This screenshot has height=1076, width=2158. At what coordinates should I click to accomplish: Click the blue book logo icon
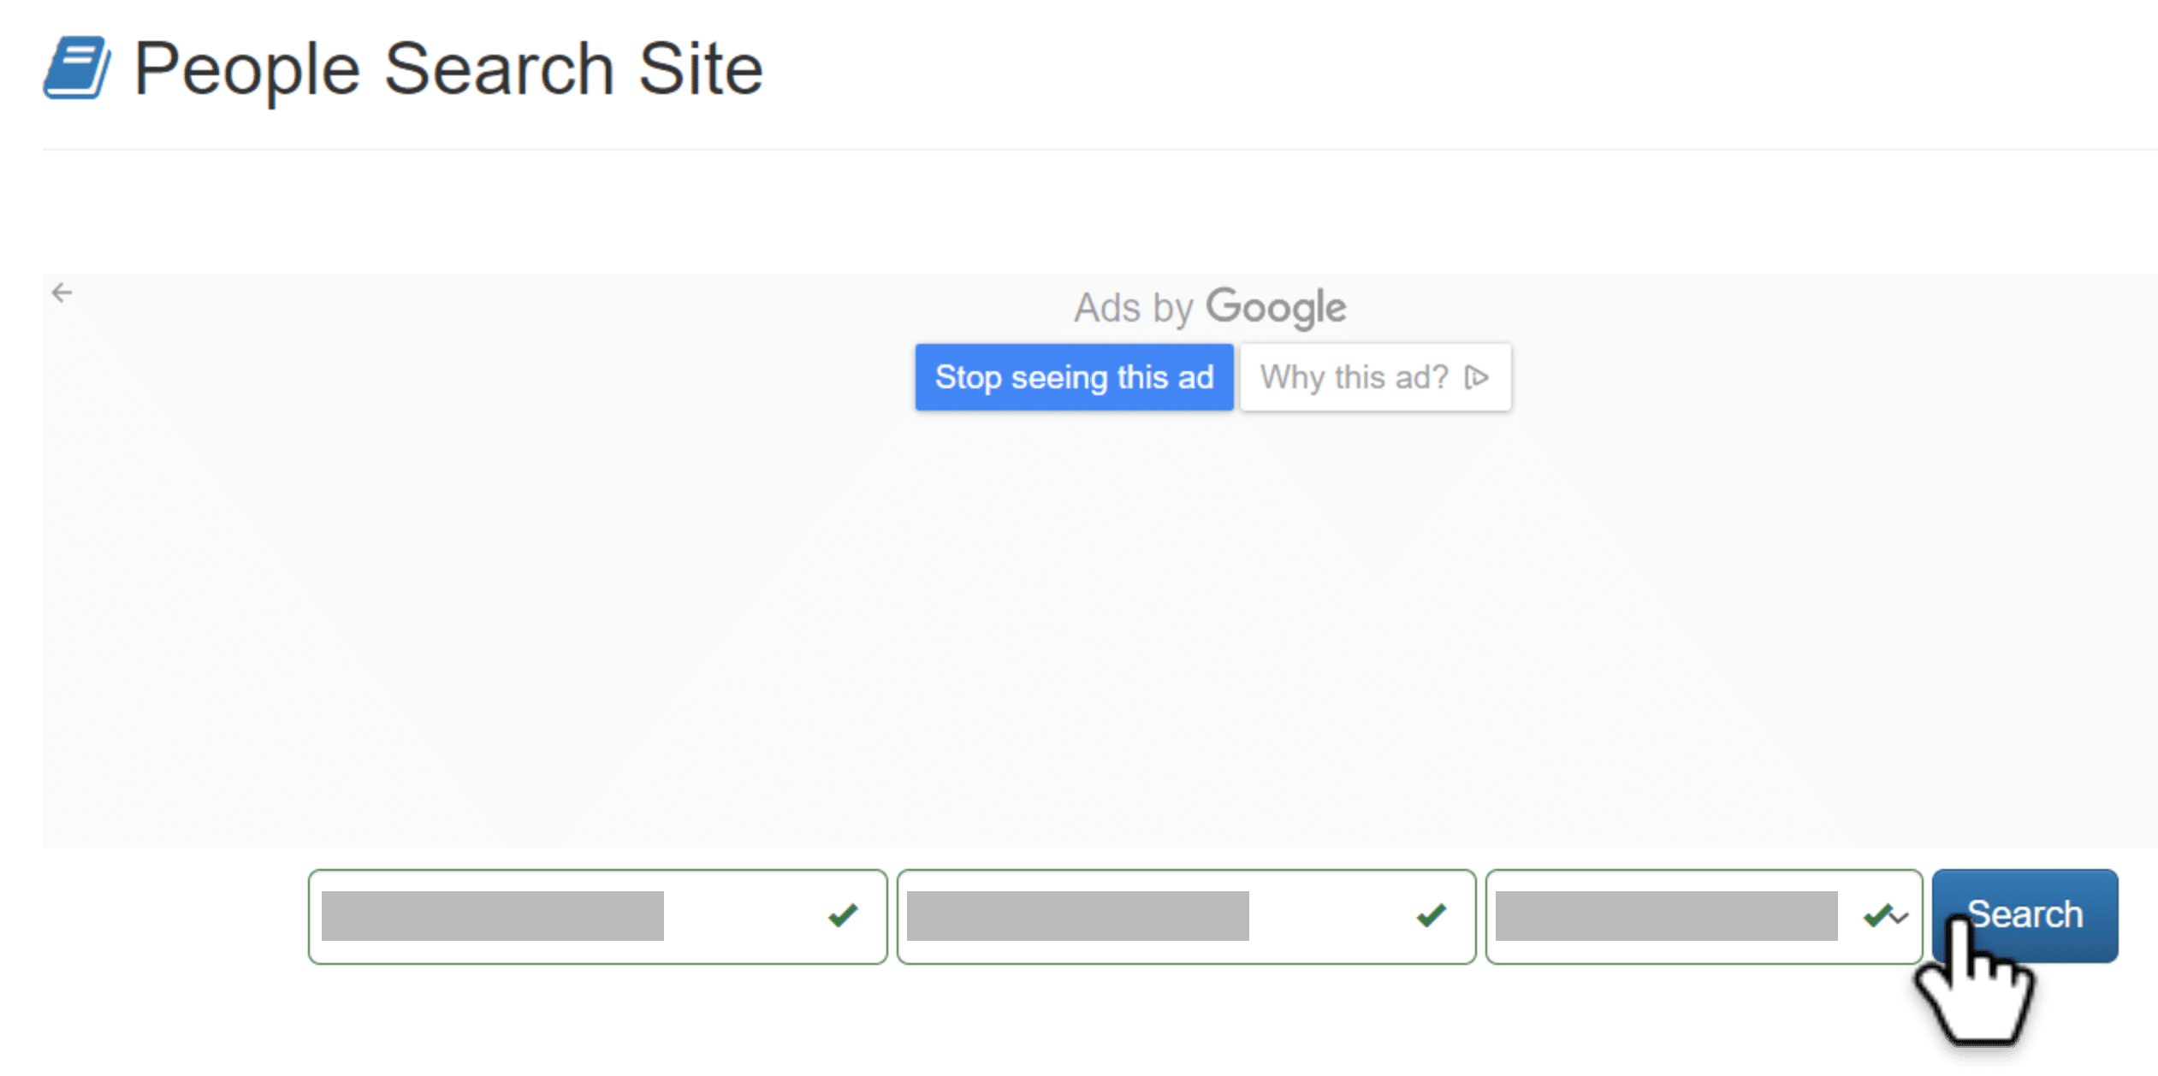pos(76,68)
